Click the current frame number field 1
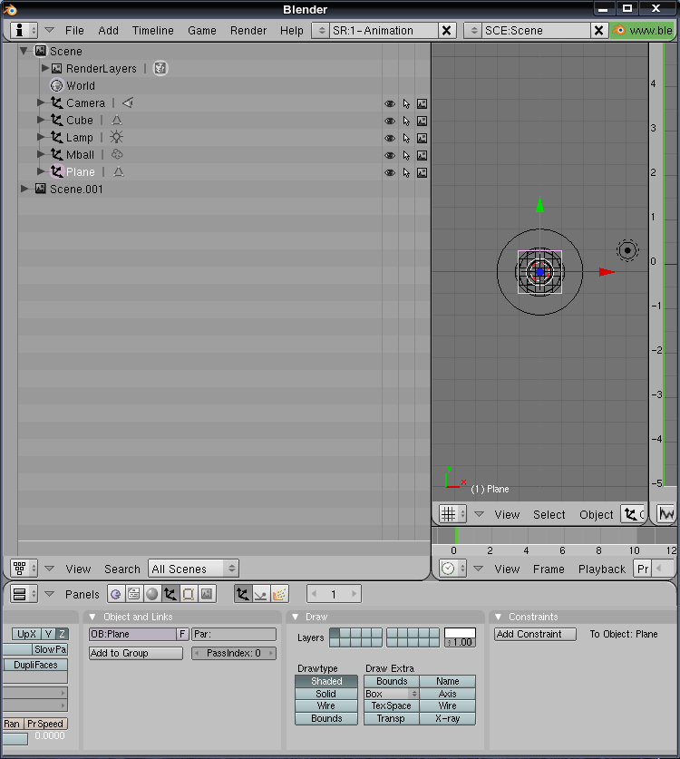Image resolution: width=680 pixels, height=759 pixels. click(334, 594)
